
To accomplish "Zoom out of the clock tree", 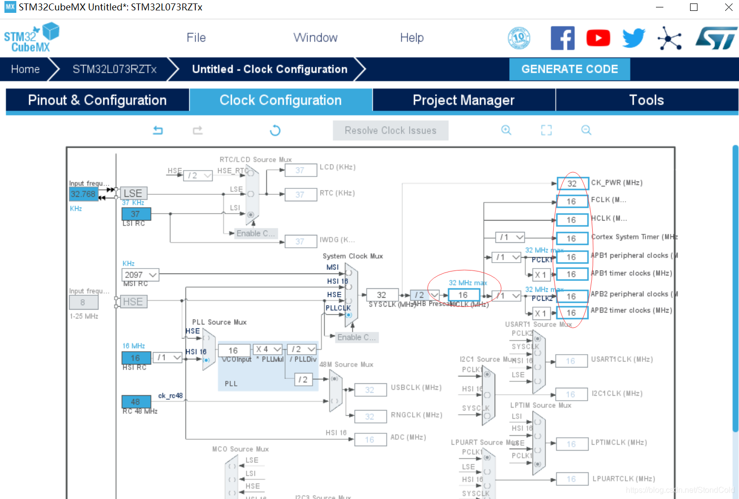I will click(x=586, y=130).
